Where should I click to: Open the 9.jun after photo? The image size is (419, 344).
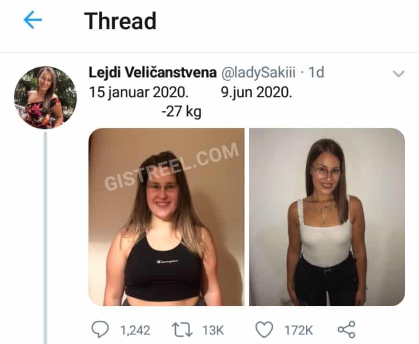pyautogui.click(x=327, y=217)
